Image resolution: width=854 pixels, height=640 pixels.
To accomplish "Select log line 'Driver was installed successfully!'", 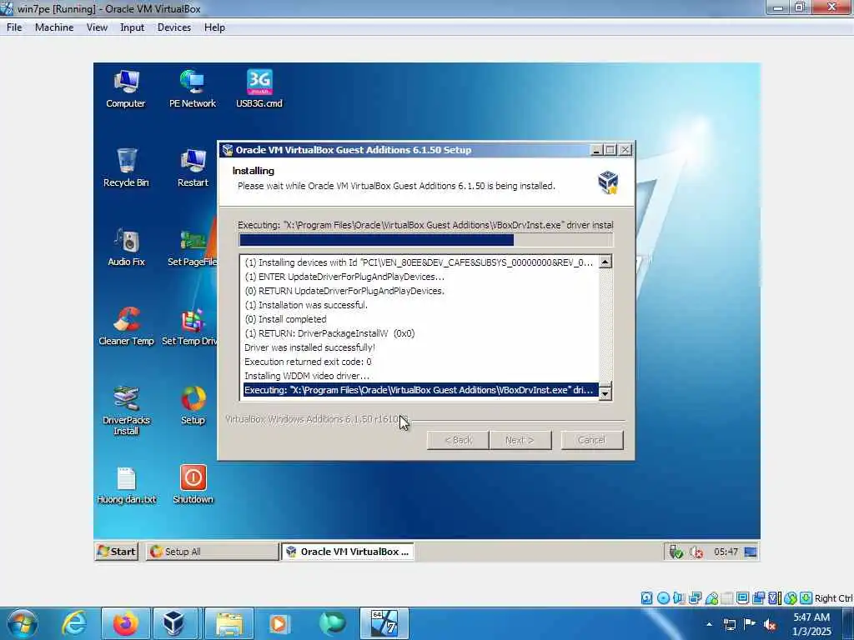I will 309,347.
